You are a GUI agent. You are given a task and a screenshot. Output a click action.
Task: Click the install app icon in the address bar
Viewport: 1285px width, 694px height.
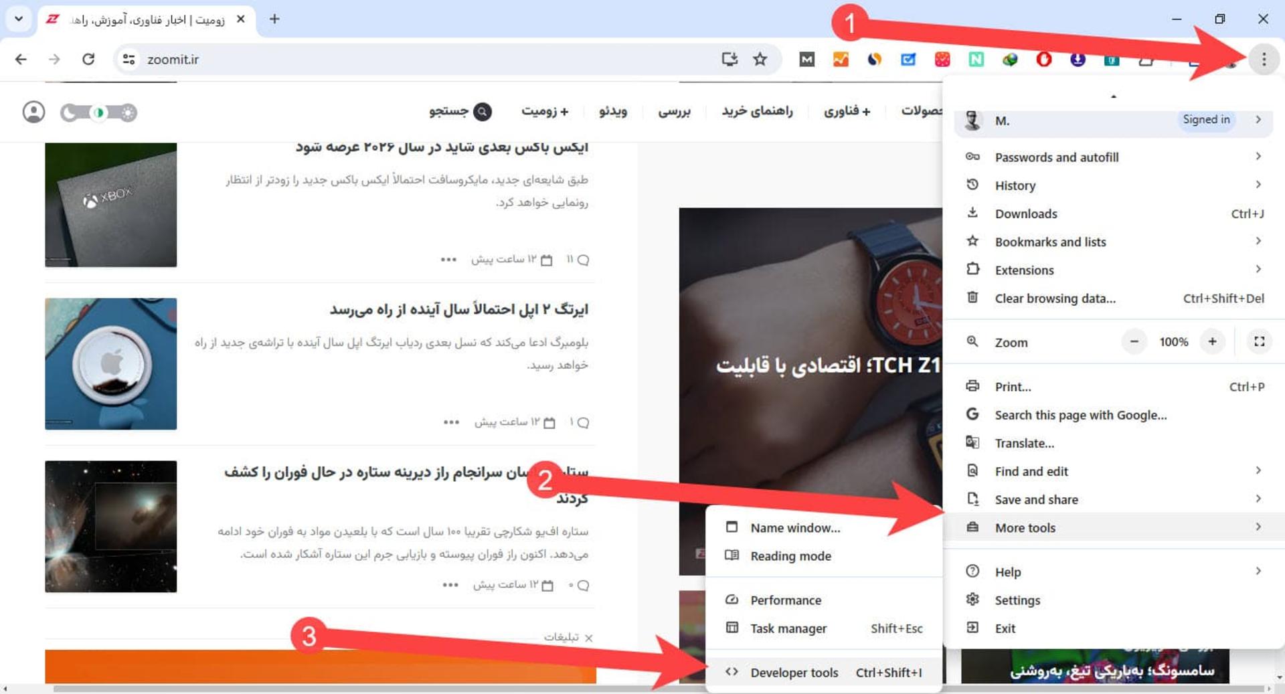(730, 59)
